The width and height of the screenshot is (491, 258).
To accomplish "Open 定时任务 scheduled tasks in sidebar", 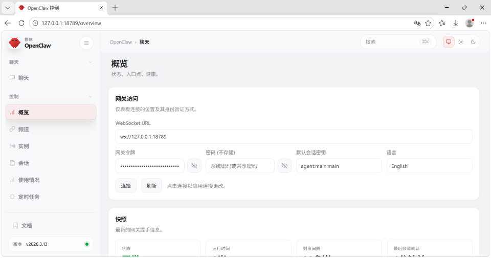I will 51,197.
